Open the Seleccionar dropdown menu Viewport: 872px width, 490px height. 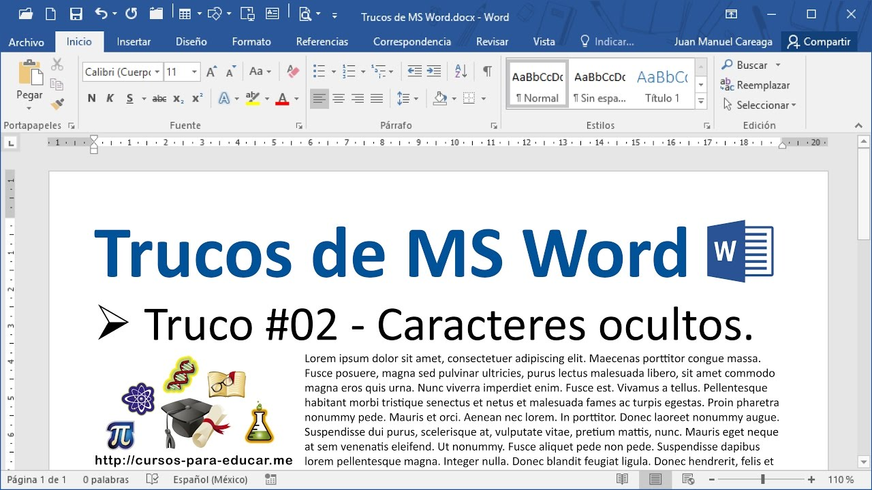[x=758, y=105]
